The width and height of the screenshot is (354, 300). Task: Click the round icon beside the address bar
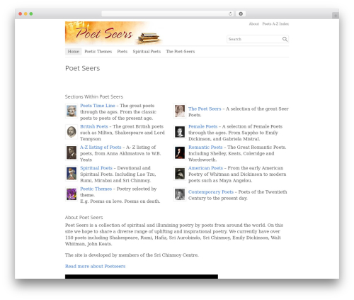tap(241, 13)
